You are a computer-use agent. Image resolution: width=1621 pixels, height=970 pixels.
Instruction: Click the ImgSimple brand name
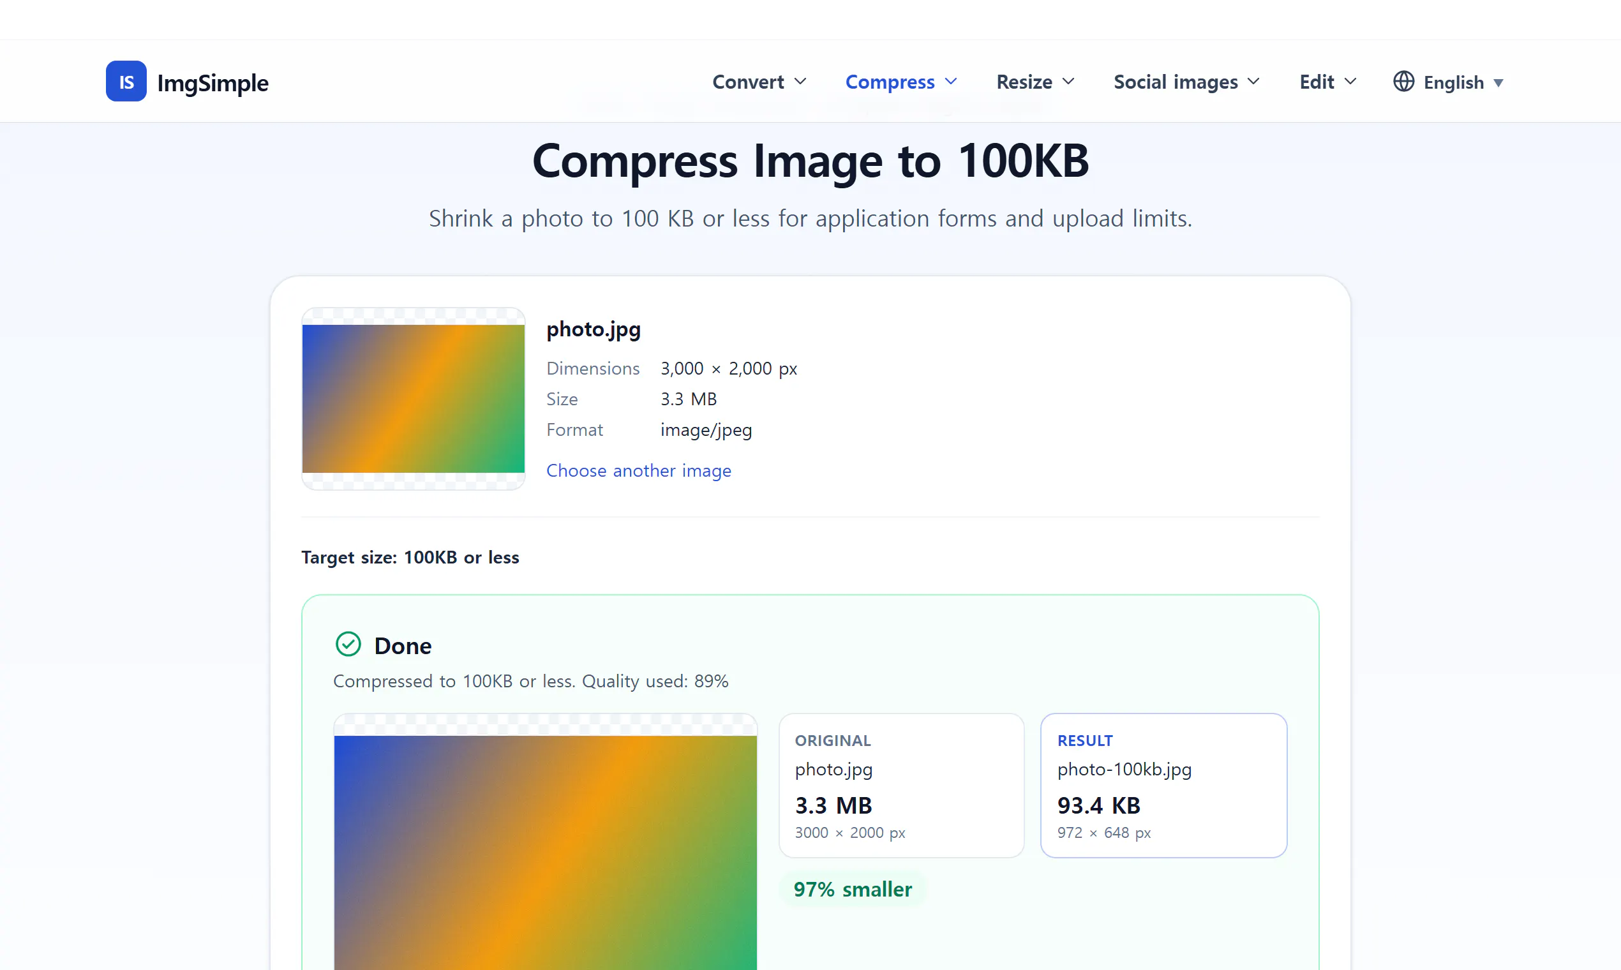pos(213,83)
